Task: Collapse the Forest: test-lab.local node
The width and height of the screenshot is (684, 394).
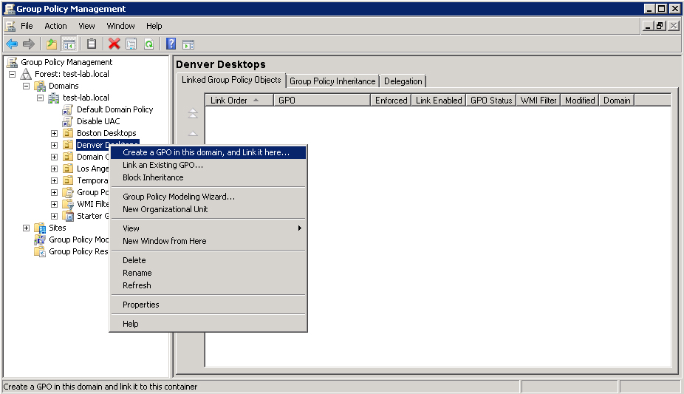Action: pyautogui.click(x=13, y=74)
